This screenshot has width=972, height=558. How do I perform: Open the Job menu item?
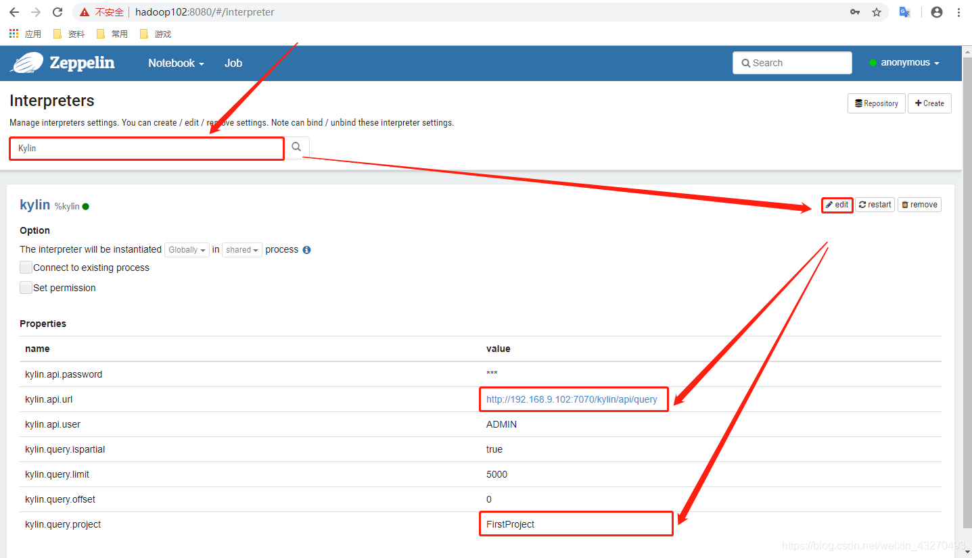[233, 63]
